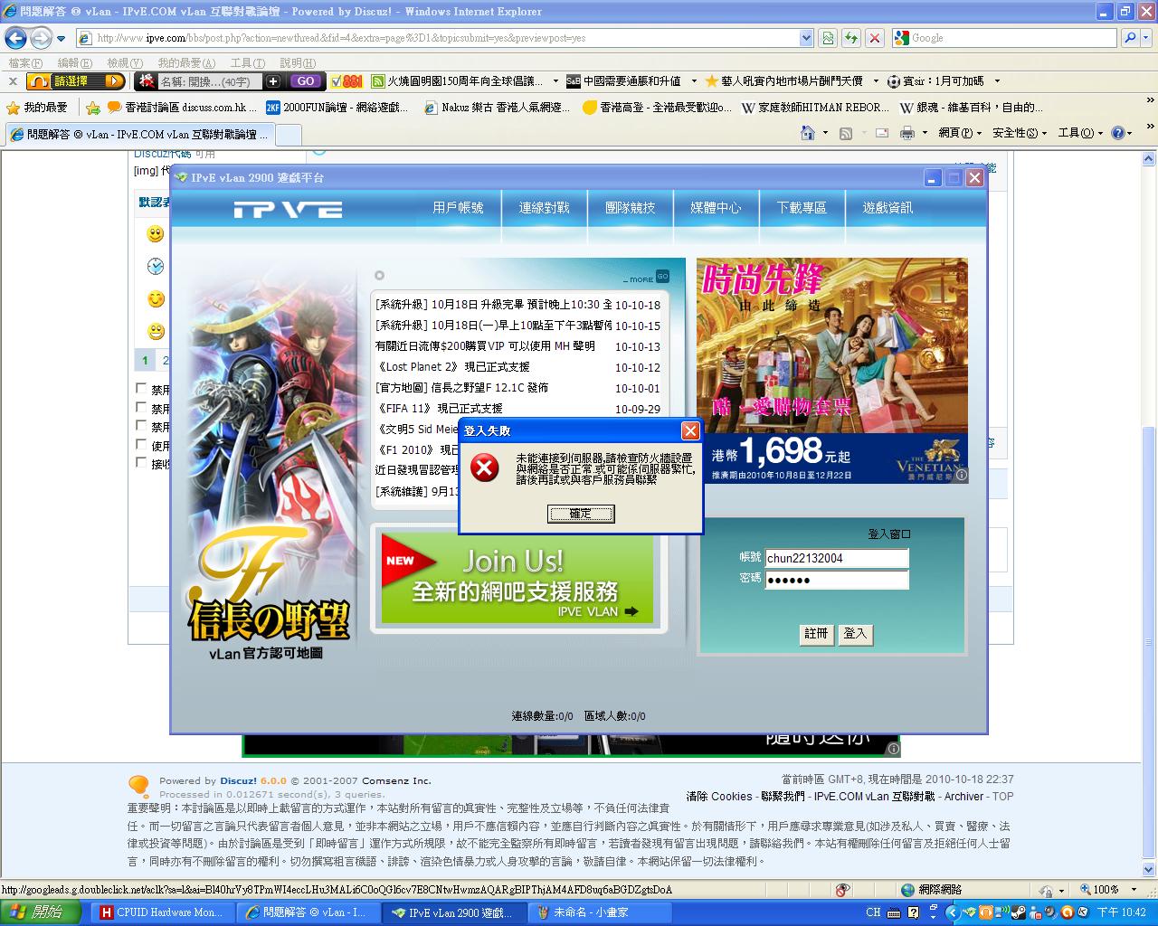Screen dimensions: 1158x926
Task: Toggle the first checkbox in forum post options
Action: coord(140,388)
